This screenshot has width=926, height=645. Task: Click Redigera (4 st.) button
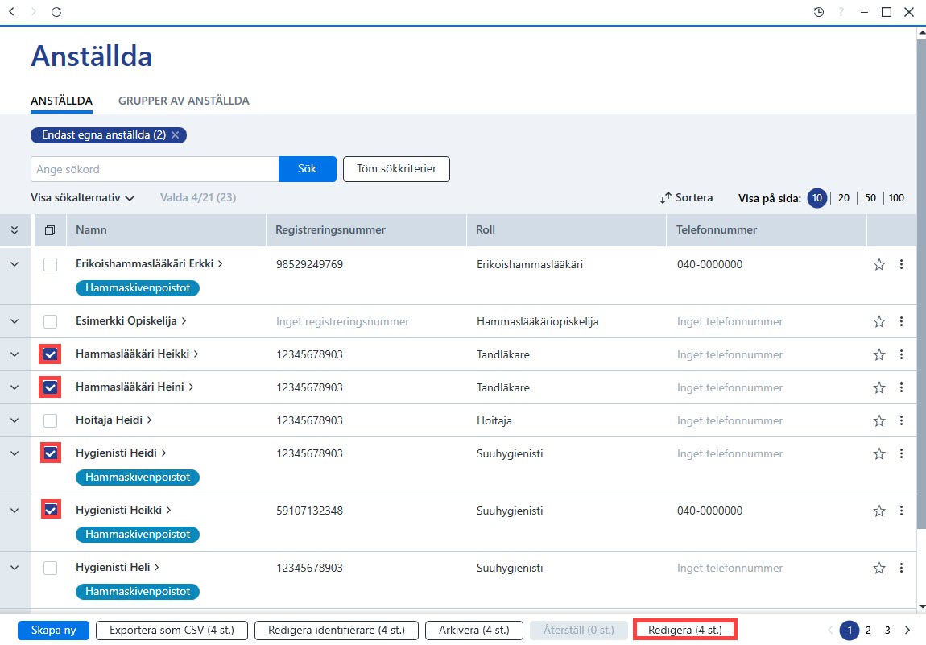click(685, 631)
